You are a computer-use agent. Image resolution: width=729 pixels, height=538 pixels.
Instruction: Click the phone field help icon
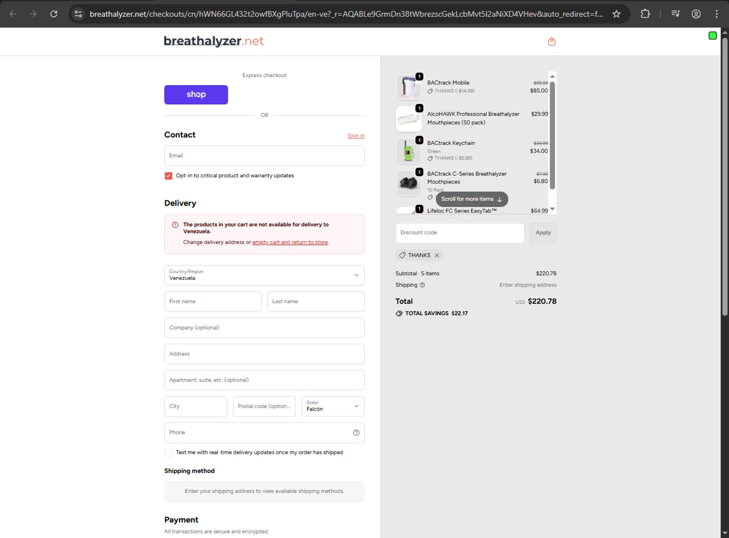[356, 433]
